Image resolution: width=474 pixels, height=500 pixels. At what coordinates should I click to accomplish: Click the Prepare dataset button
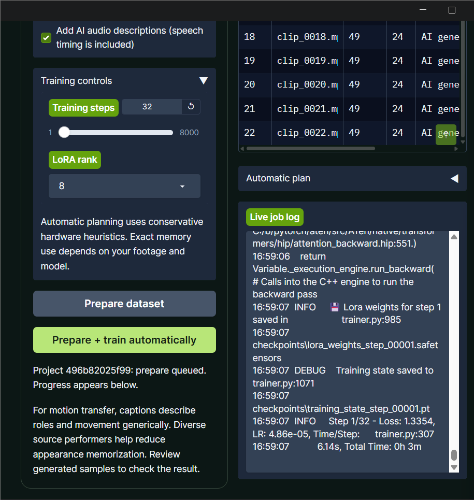click(x=125, y=304)
